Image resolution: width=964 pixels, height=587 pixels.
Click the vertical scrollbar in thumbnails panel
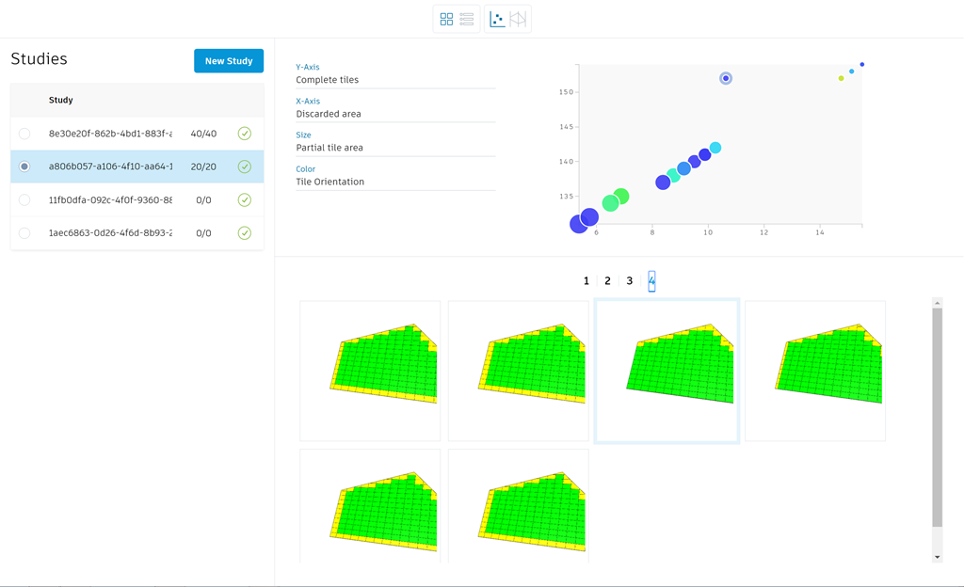click(x=937, y=416)
